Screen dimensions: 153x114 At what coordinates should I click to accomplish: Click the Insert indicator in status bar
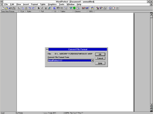click(3, 113)
